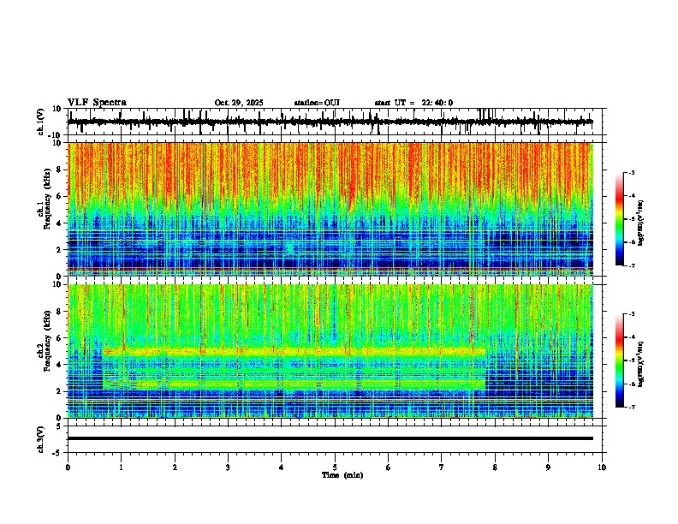
Task: Click the log(PSD) units label beside ch.2 colorbar
Action: [x=641, y=364]
